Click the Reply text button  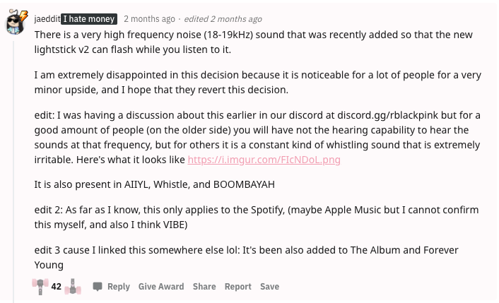119,287
